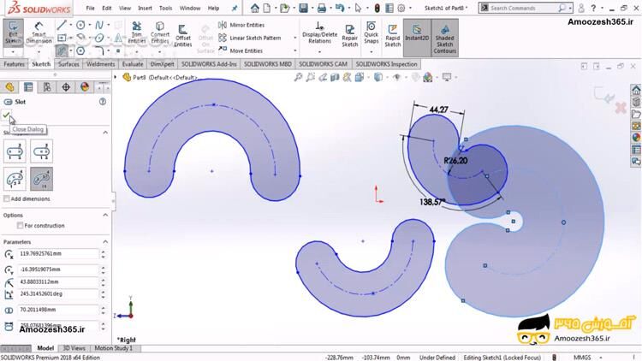Collapse the Parameters section
This screenshot has width=642, height=361.
tap(105, 242)
